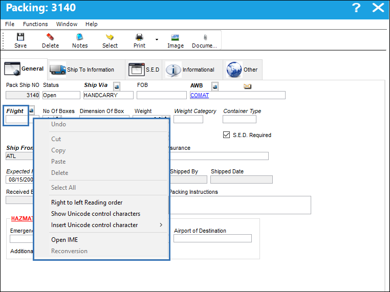390x292 pixels.
Task: Open the File menu
Action: click(10, 24)
